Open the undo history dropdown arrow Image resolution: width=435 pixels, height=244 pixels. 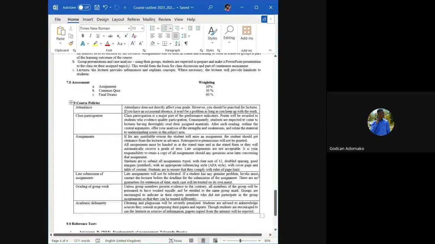110,7
